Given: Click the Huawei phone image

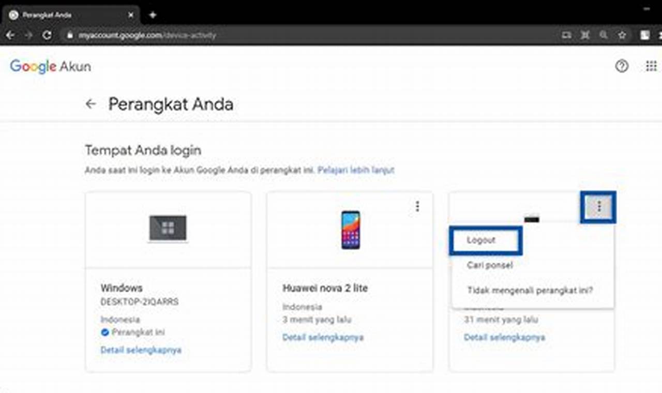Looking at the screenshot, I should point(350,230).
